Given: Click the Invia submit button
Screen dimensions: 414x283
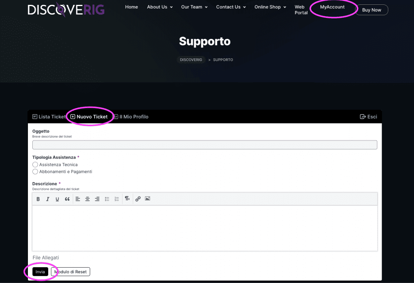Looking at the screenshot, I should [40, 272].
